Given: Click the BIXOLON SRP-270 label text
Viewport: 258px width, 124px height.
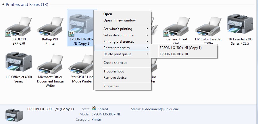Looking at the screenshot, I should (19, 41).
